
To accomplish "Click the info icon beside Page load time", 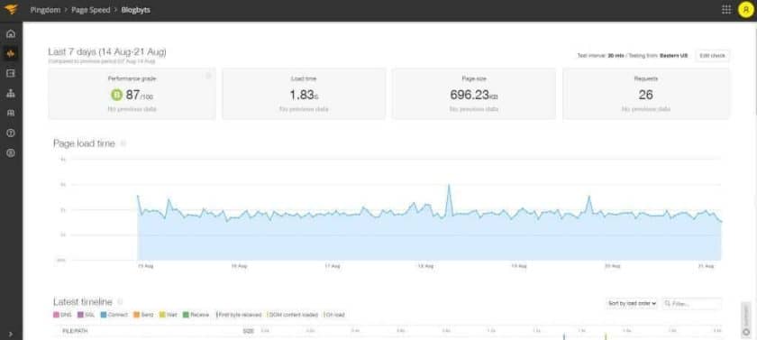I will pos(123,143).
